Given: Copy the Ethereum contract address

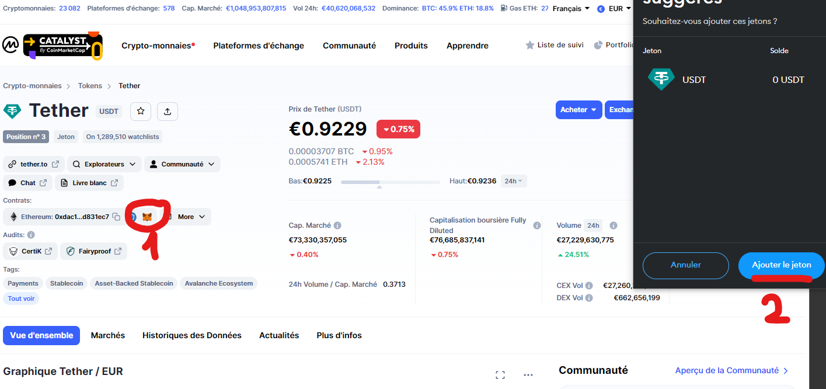Looking at the screenshot, I should pyautogui.click(x=116, y=217).
